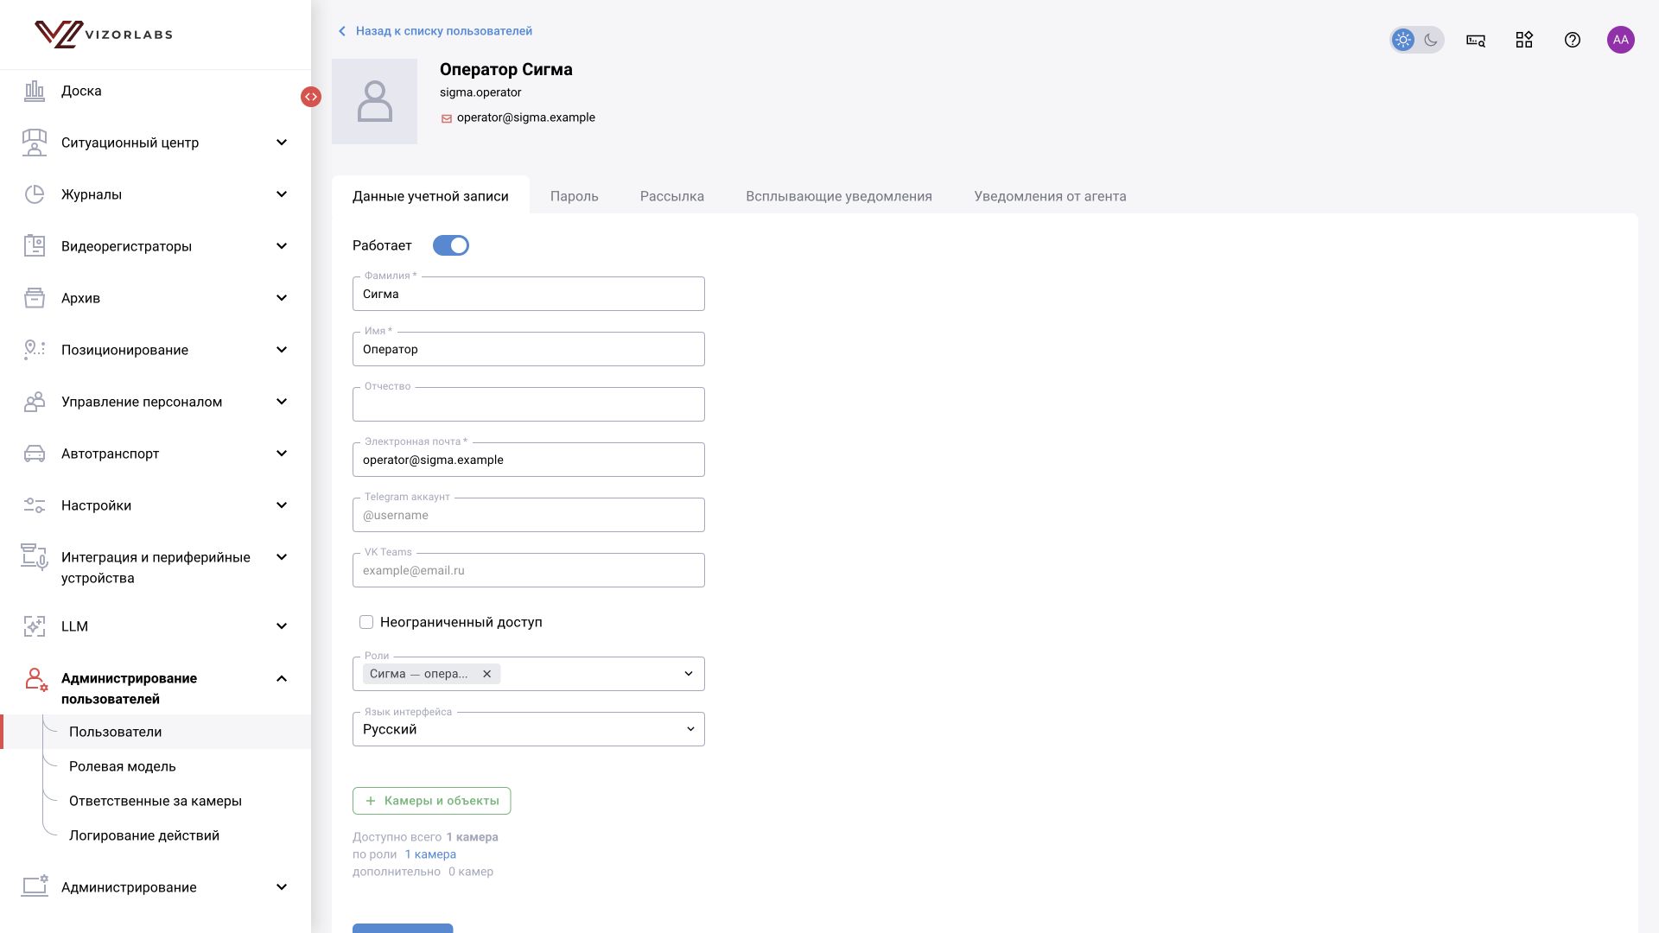Open Ответственные за камеры in sidebar

pos(156,801)
